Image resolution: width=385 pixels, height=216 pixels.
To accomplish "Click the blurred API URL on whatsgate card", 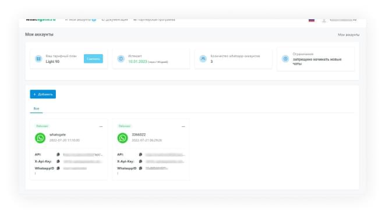I will 83,155.
